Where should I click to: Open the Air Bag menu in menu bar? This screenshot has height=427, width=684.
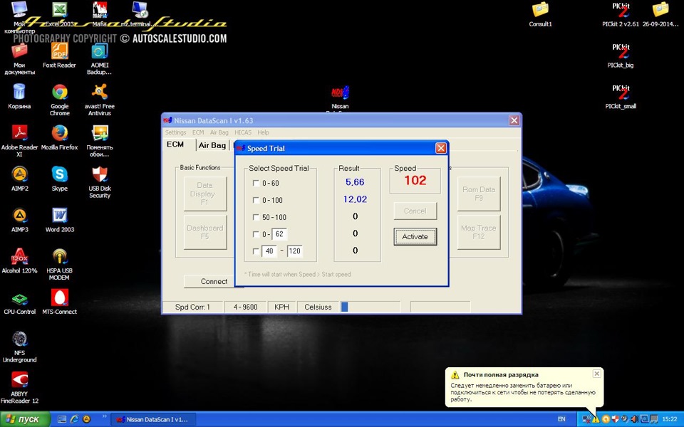click(x=219, y=132)
